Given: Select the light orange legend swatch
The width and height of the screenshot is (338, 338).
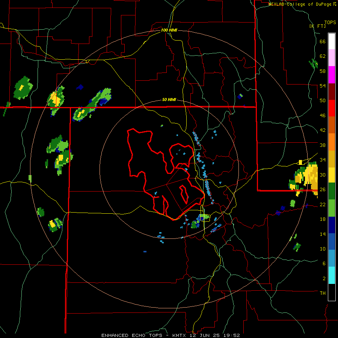Looking at the screenshot, I should [332, 142].
